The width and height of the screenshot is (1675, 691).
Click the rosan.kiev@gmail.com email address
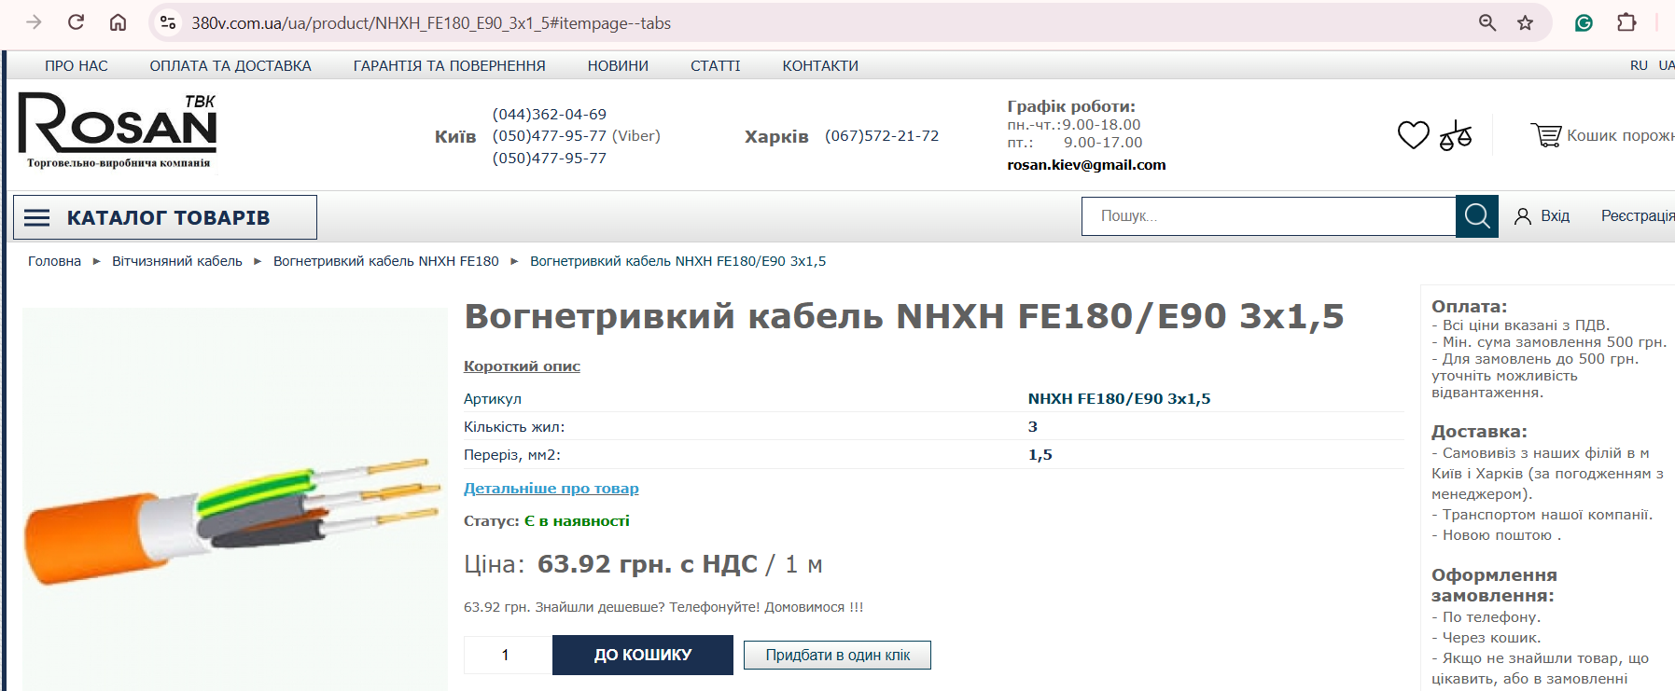click(1086, 165)
